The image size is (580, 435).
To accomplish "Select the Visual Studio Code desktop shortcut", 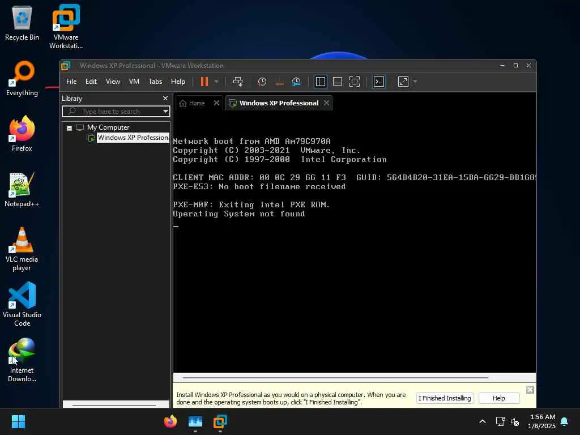I will pyautogui.click(x=22, y=304).
